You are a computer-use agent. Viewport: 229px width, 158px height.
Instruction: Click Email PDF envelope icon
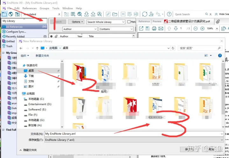(161, 29)
